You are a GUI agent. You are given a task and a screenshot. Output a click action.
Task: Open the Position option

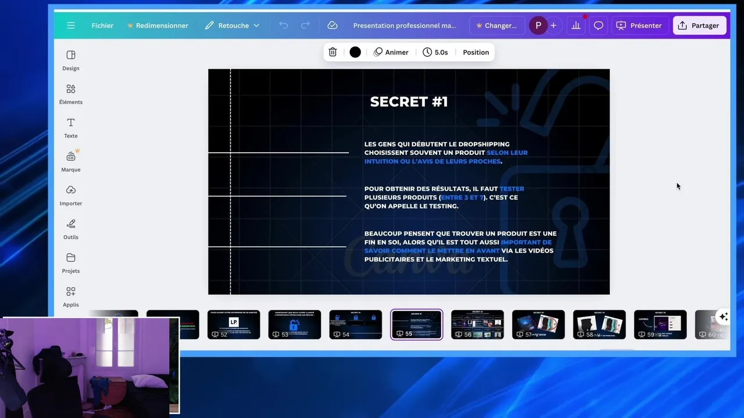(476, 52)
